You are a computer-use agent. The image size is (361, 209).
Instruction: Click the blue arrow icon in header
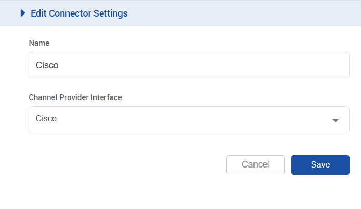click(23, 13)
